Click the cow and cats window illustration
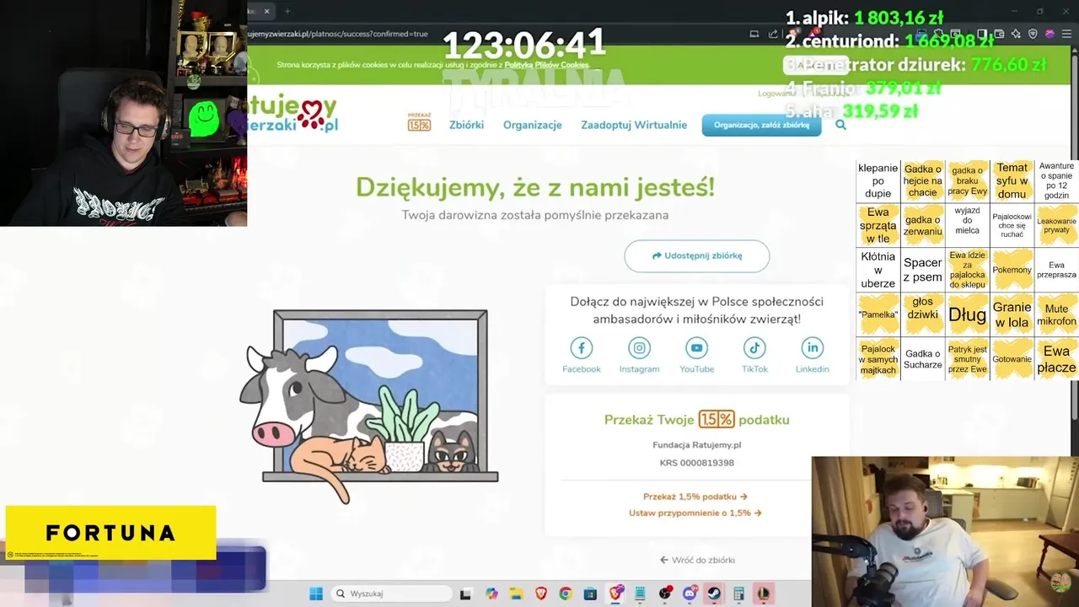Viewport: 1079px width, 607px height. (368, 406)
